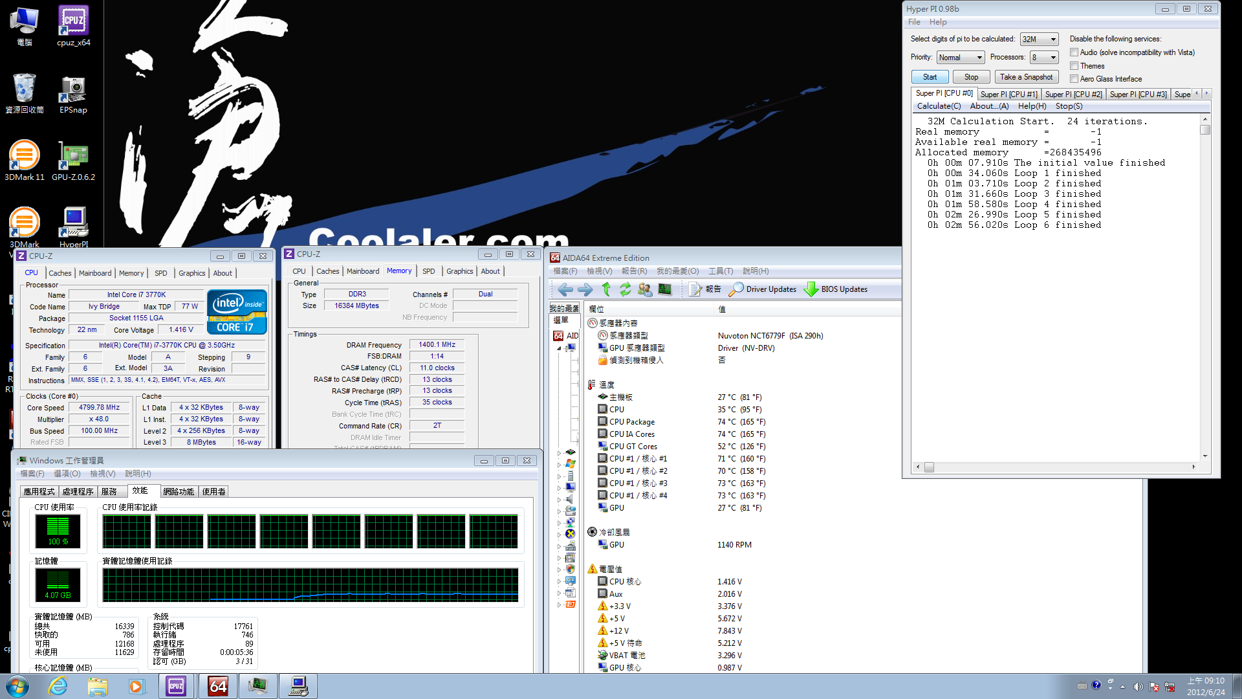Screen dimensions: 1242x699
Task: Click AIDA64 refresh icon
Action: click(626, 289)
